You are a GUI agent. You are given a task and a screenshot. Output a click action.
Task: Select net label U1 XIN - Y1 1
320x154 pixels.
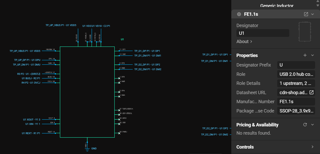pyautogui.click(x=33, y=124)
